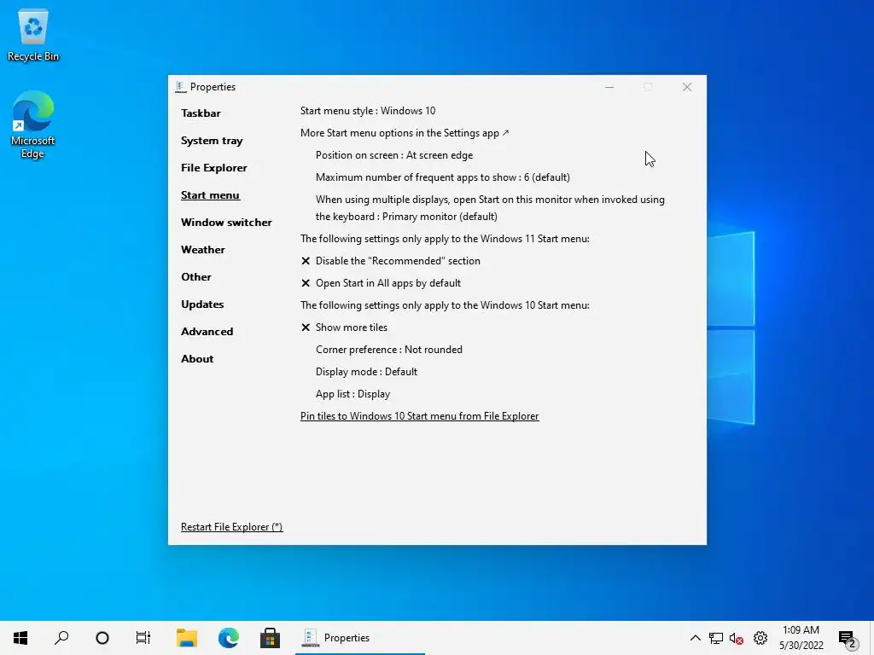This screenshot has height=655, width=874.
Task: Click the text 'The following settings only apply to the Windows 10 Start menu:'
Action: pyautogui.click(x=445, y=305)
